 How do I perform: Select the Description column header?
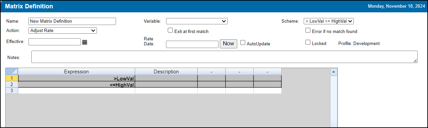click(x=166, y=72)
